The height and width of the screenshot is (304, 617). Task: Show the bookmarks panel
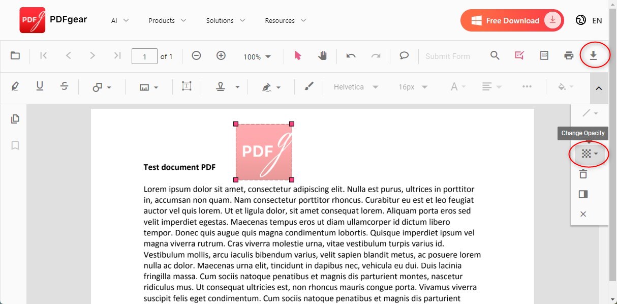tap(15, 145)
